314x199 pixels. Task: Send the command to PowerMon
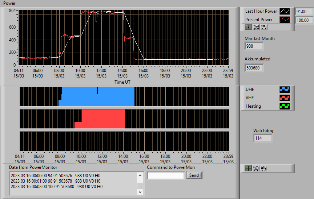[194, 175]
